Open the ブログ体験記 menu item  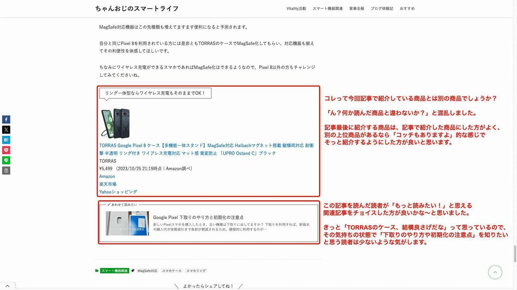tap(382, 9)
